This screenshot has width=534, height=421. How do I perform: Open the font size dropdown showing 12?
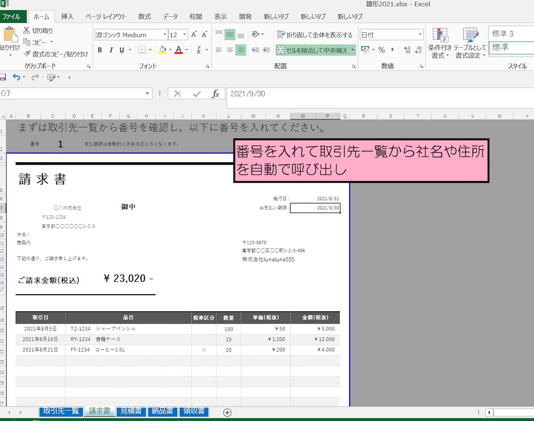185,35
